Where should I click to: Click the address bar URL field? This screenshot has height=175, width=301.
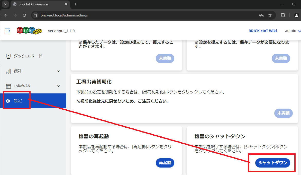click(x=144, y=15)
